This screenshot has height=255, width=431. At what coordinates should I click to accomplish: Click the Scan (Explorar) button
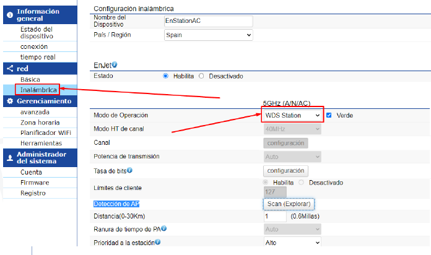(x=289, y=204)
